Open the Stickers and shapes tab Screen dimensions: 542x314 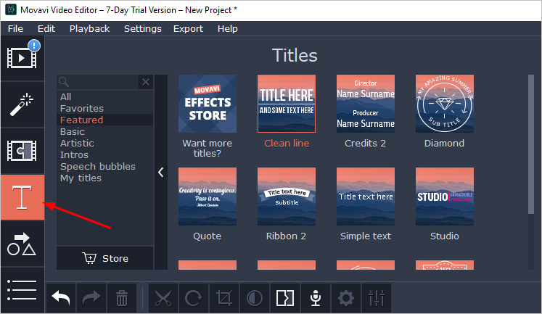(22, 244)
